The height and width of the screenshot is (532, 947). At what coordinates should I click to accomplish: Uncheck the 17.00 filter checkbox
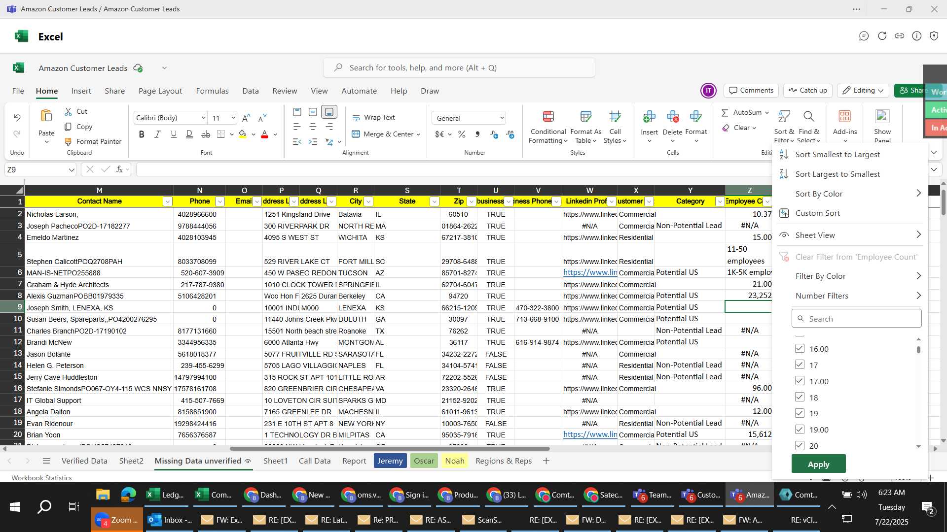(x=800, y=381)
